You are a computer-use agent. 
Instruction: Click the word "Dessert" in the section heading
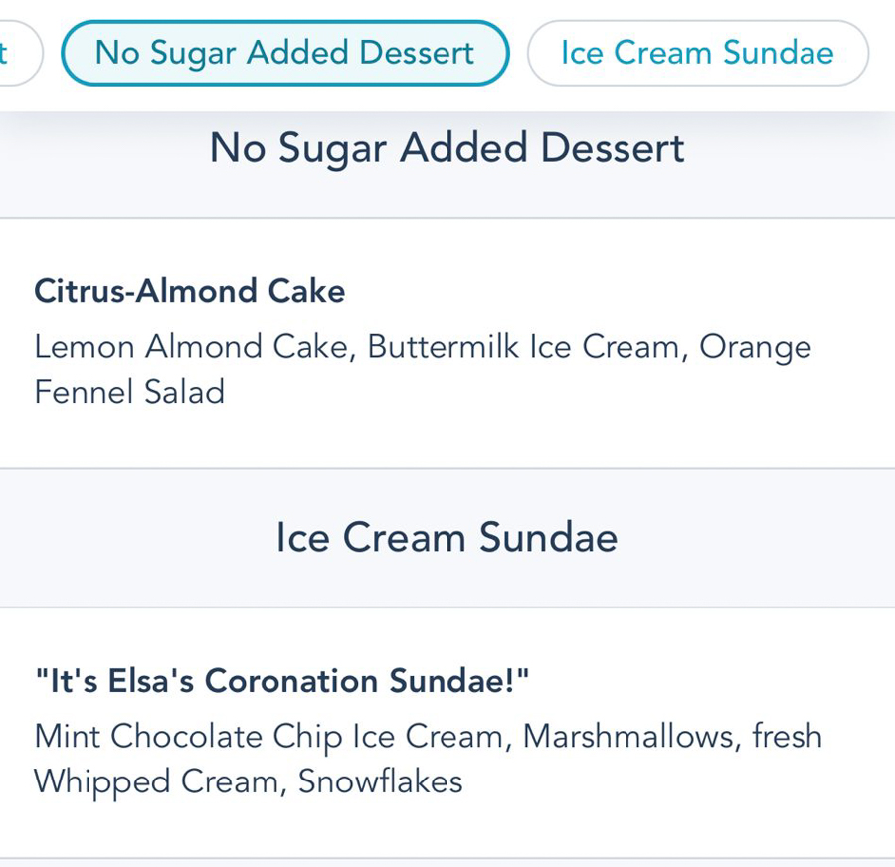(x=612, y=149)
